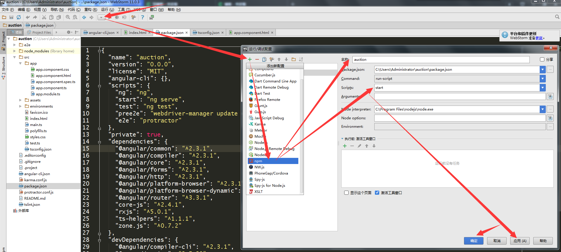This screenshot has height=252, width=561.
Task: Click the edit defaults wrench icon in dialog
Action: [x=272, y=59]
